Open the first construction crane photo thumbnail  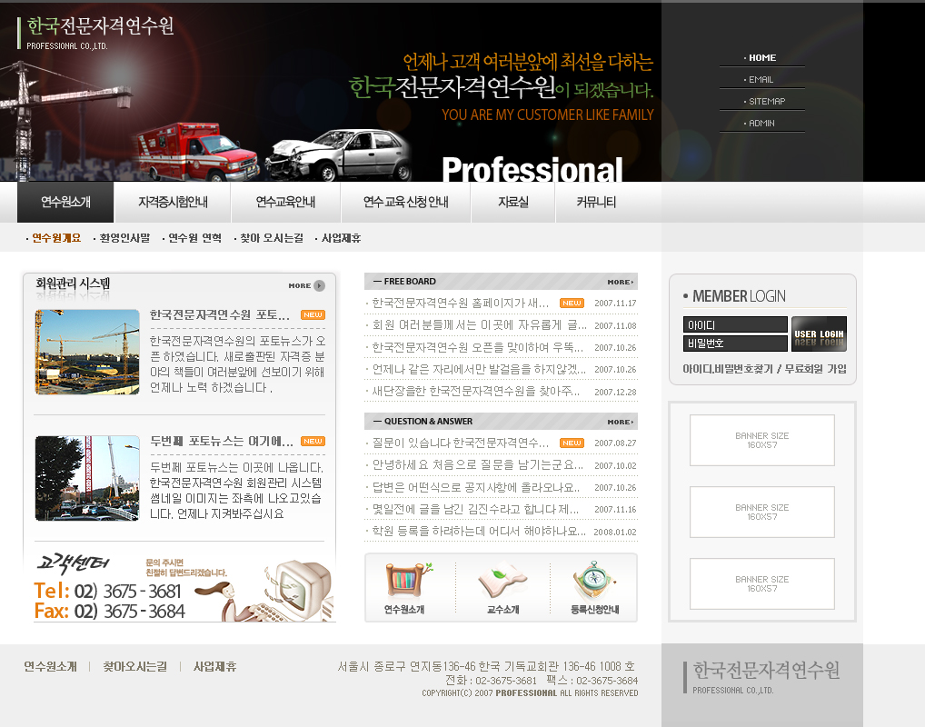(87, 352)
